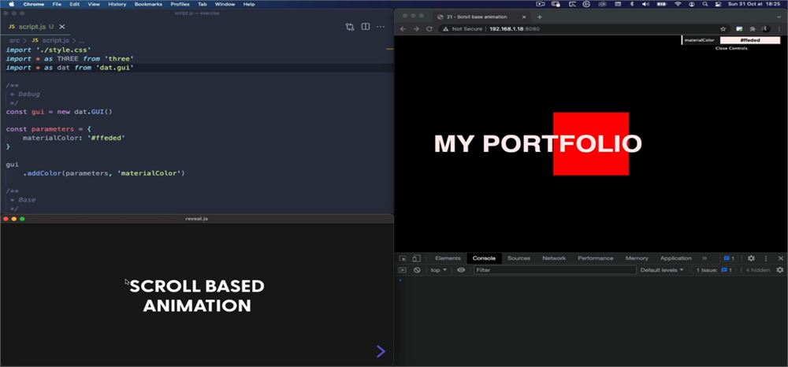Click src in the editor breadcrumb
The image size is (788, 367).
[x=14, y=40]
